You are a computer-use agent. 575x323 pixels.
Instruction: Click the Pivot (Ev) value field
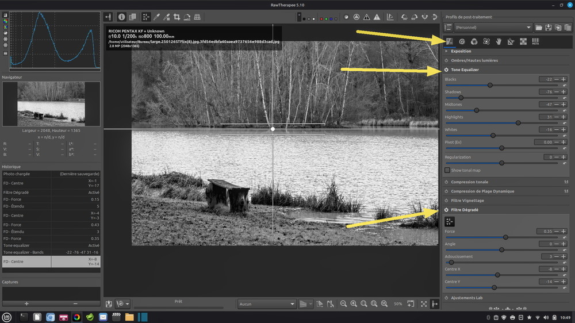coord(543,143)
